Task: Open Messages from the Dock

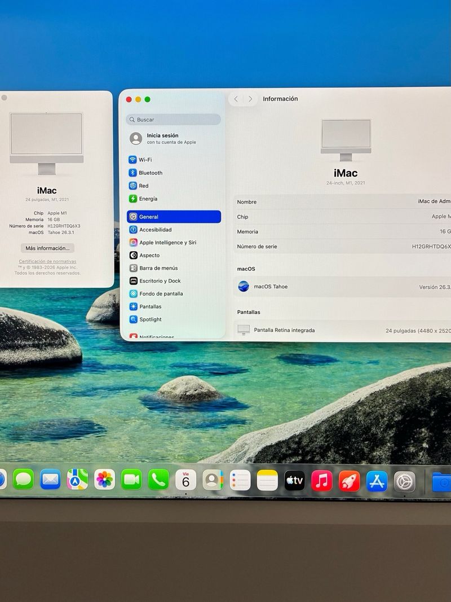Action: (x=23, y=480)
